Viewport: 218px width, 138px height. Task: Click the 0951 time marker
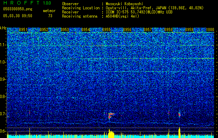click(x=23, y=30)
